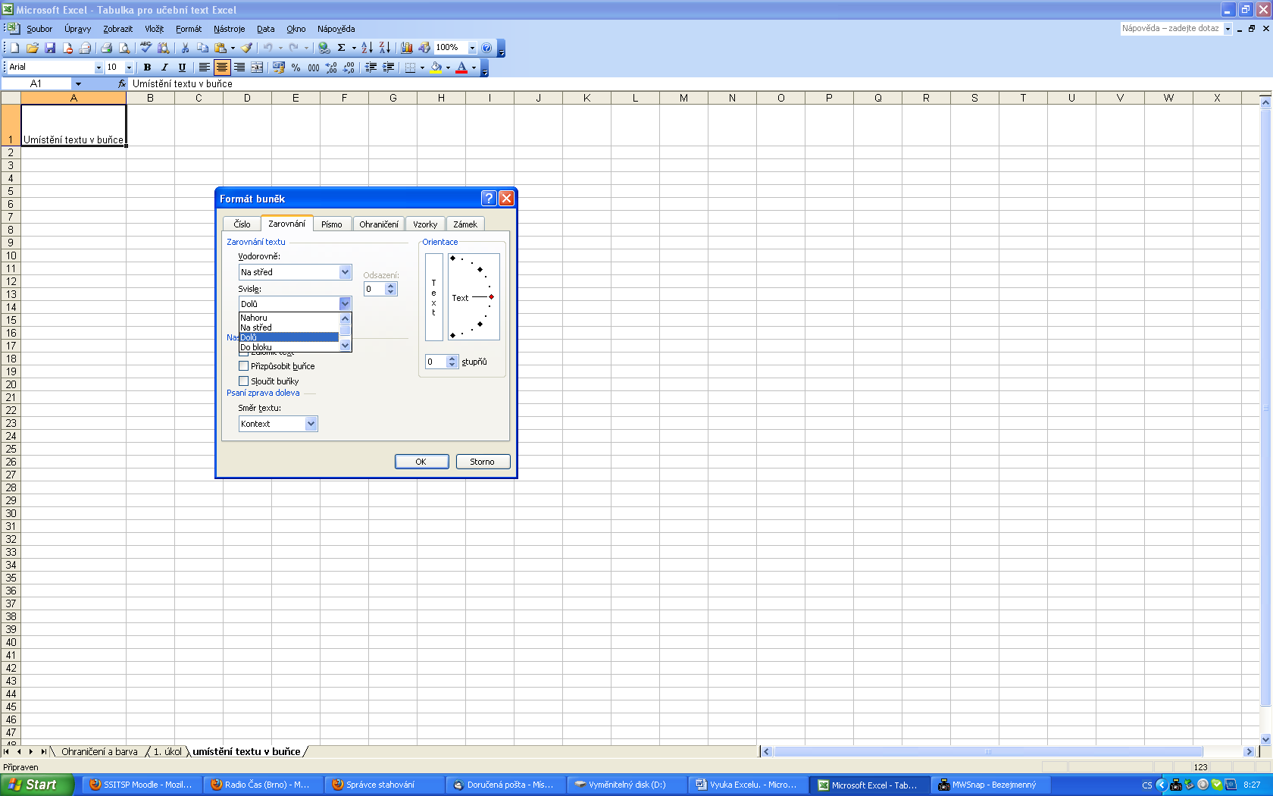This screenshot has width=1273, height=796.
Task: Click the Borders icon in formatting toolbar
Action: coord(410,67)
